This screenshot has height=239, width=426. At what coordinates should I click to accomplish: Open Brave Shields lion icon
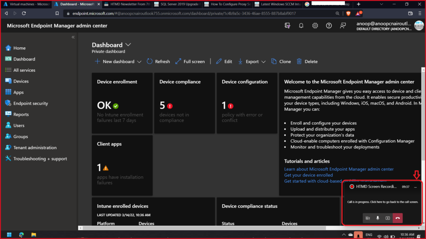tap(348, 13)
